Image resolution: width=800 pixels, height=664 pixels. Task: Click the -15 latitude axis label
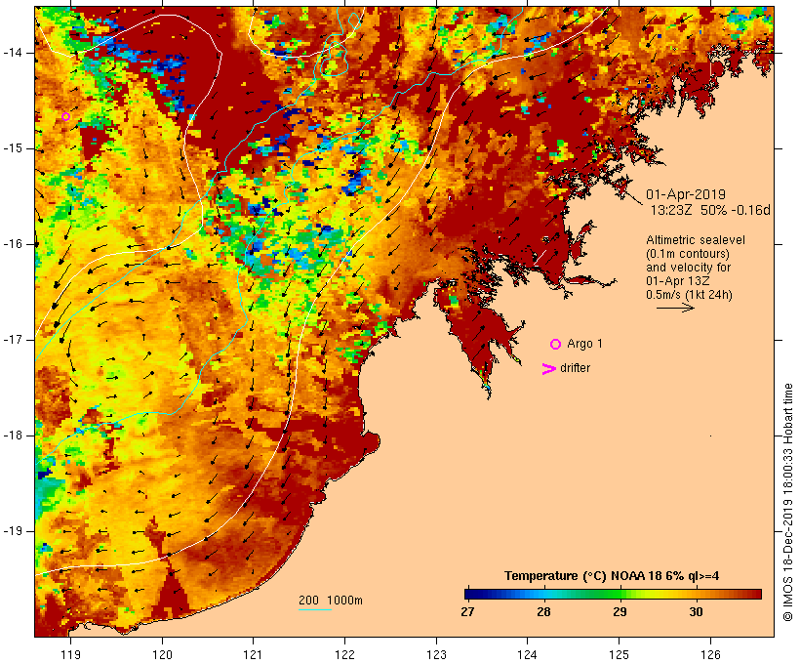pos(13,148)
